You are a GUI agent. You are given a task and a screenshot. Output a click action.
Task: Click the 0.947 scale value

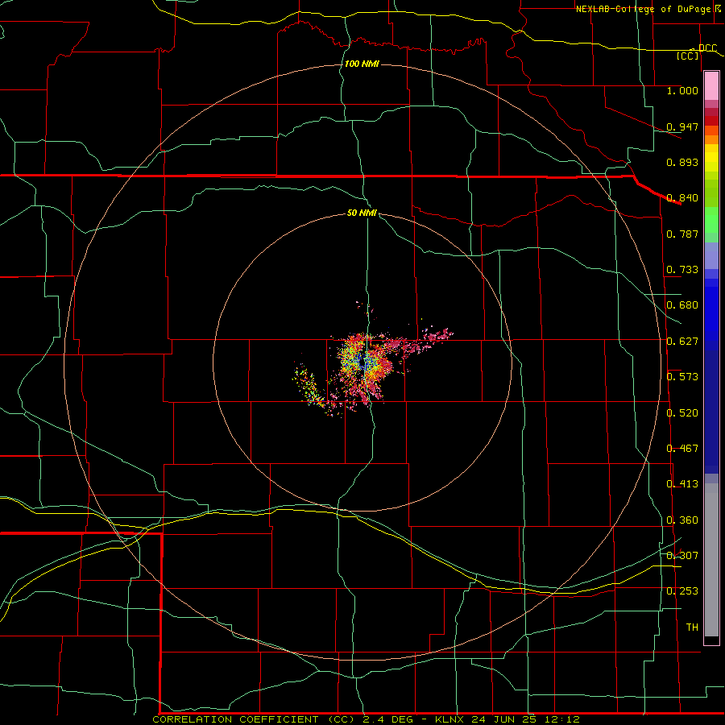coord(682,126)
